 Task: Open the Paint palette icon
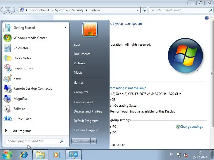(x=7, y=78)
